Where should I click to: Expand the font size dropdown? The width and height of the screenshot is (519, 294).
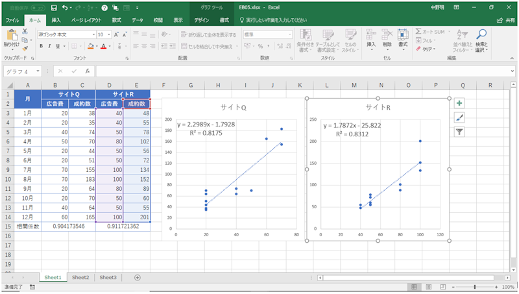click(x=109, y=34)
